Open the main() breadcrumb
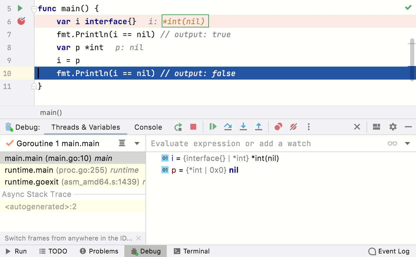 point(51,112)
